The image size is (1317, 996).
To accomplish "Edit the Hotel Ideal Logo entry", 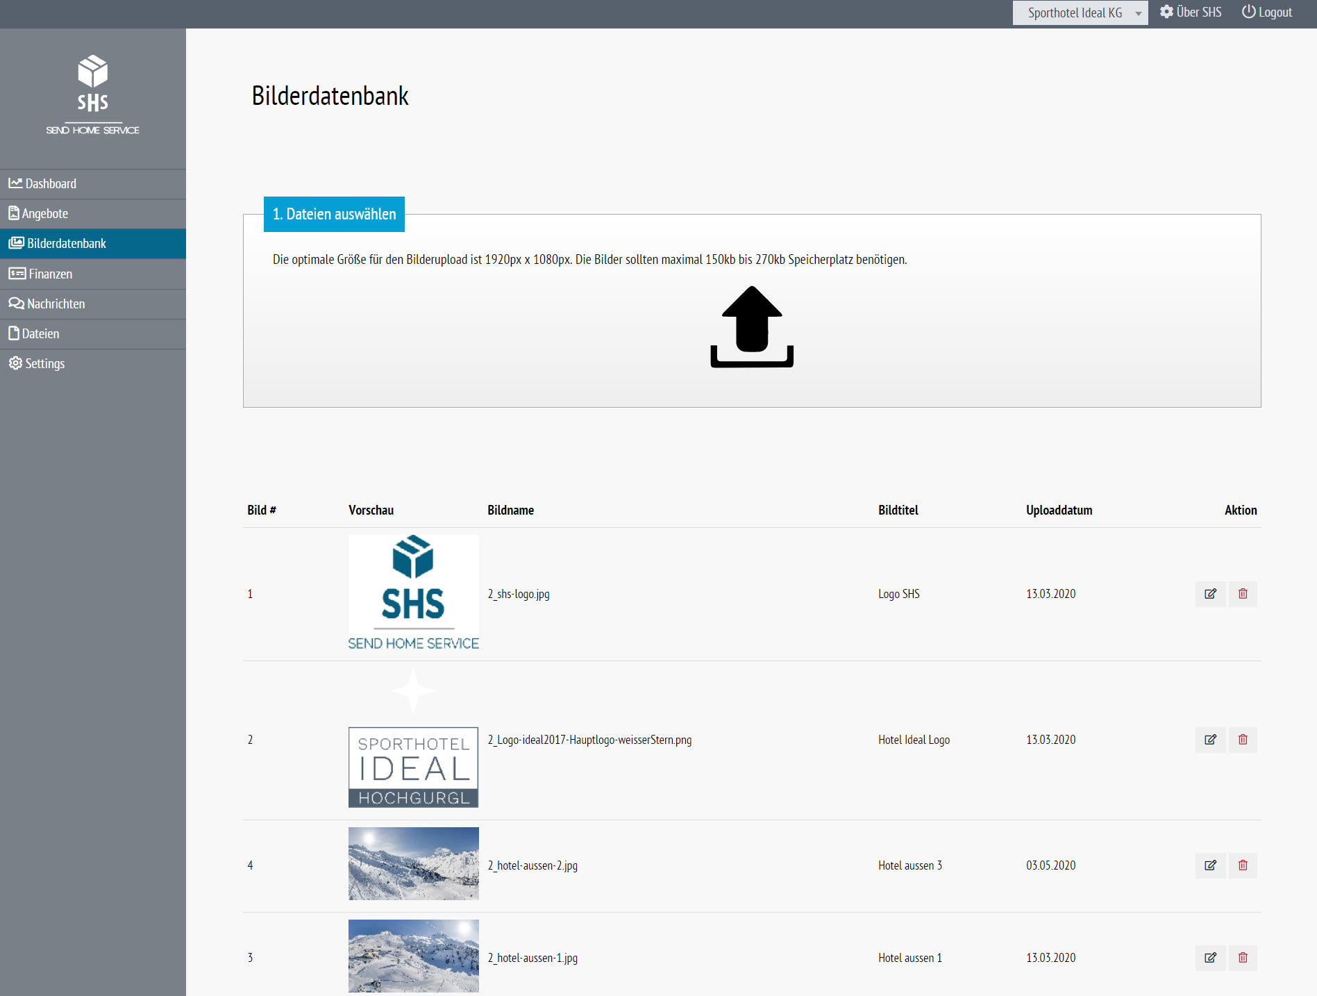I will 1210,740.
